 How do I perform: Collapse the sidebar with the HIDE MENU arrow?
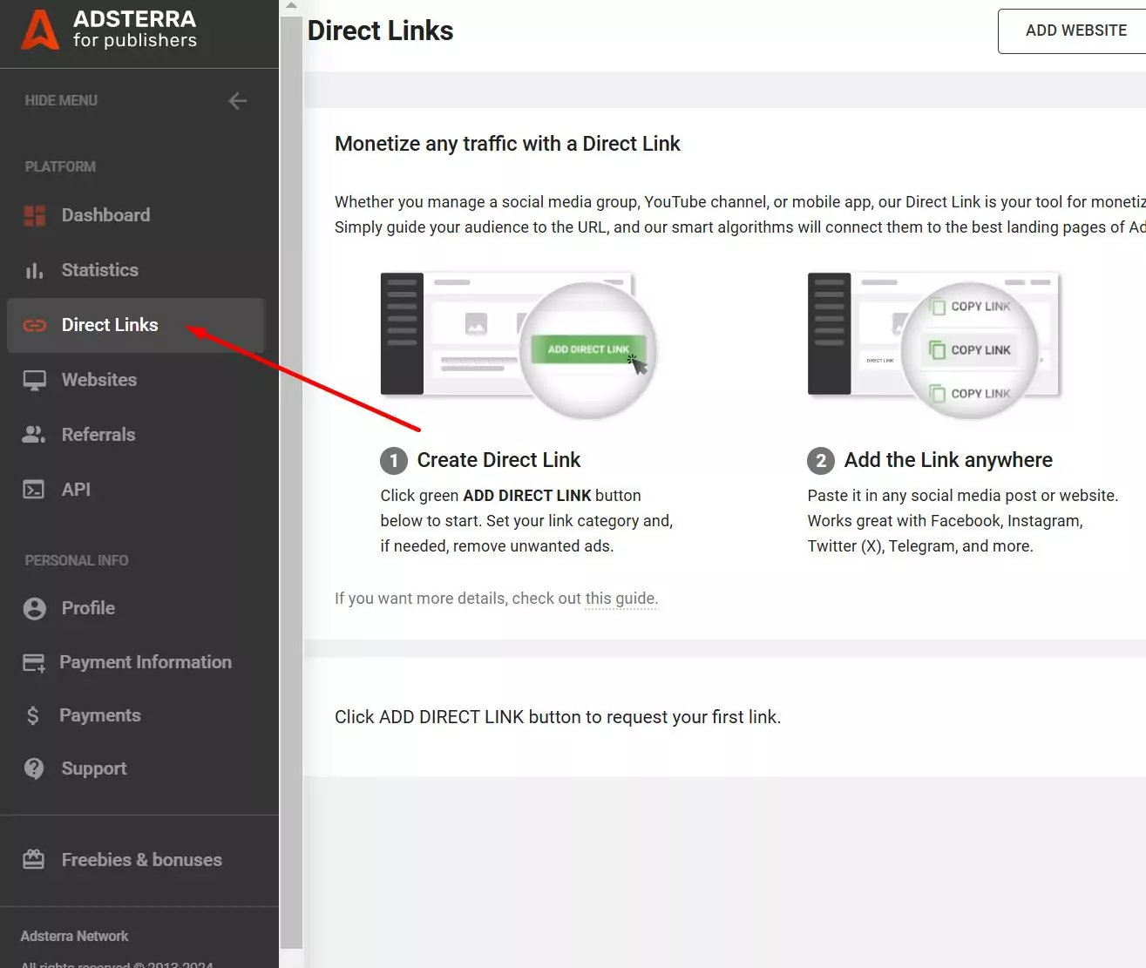pyautogui.click(x=237, y=100)
